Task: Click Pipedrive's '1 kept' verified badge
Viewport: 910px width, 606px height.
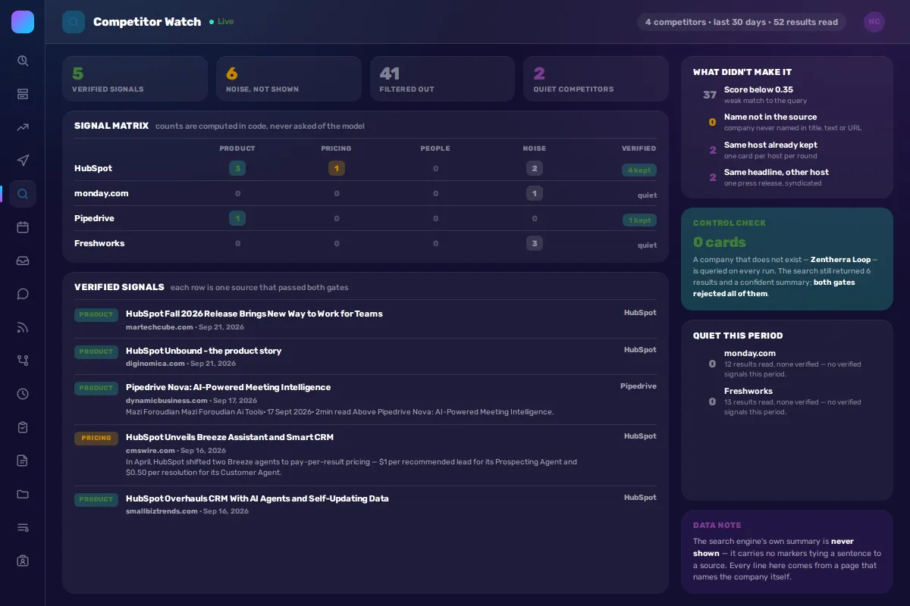Action: [639, 220]
